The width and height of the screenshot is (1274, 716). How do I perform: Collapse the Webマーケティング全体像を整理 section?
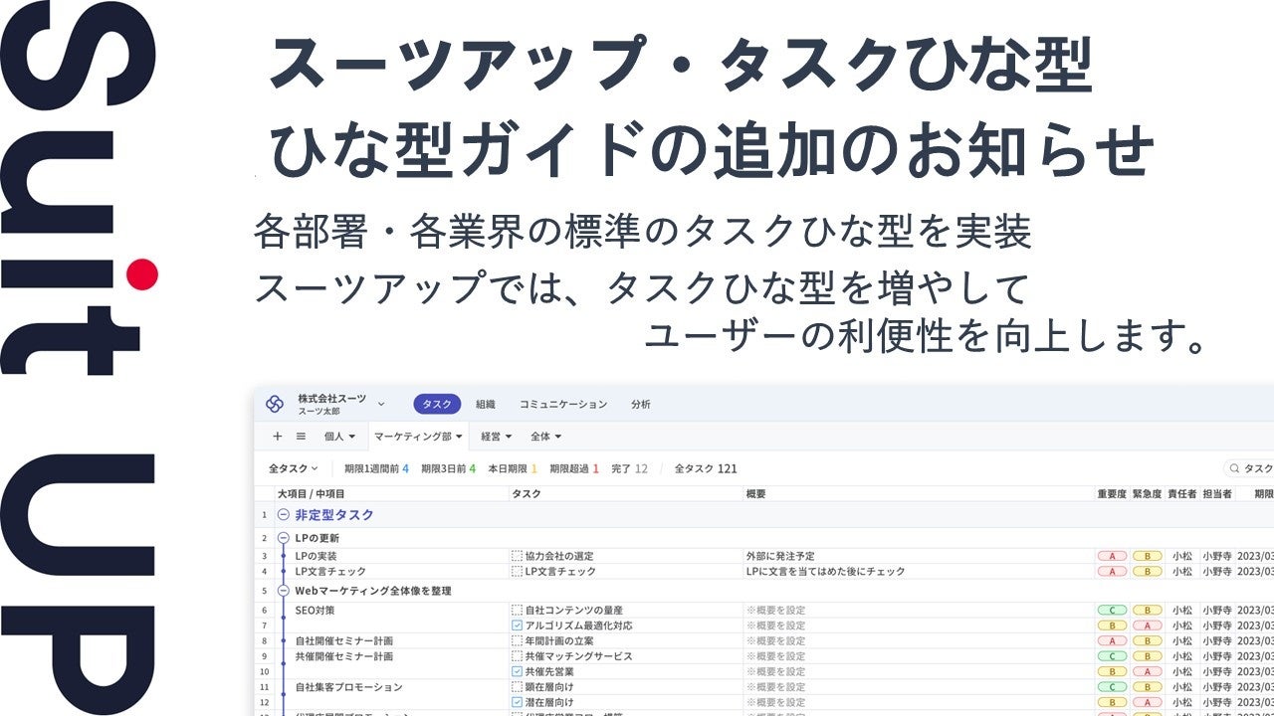pyautogui.click(x=283, y=591)
